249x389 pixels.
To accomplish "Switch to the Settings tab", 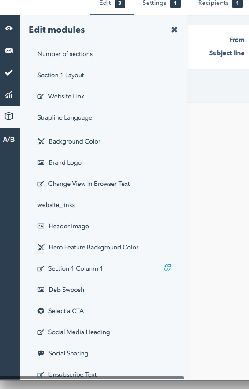I will pyautogui.click(x=161, y=4).
